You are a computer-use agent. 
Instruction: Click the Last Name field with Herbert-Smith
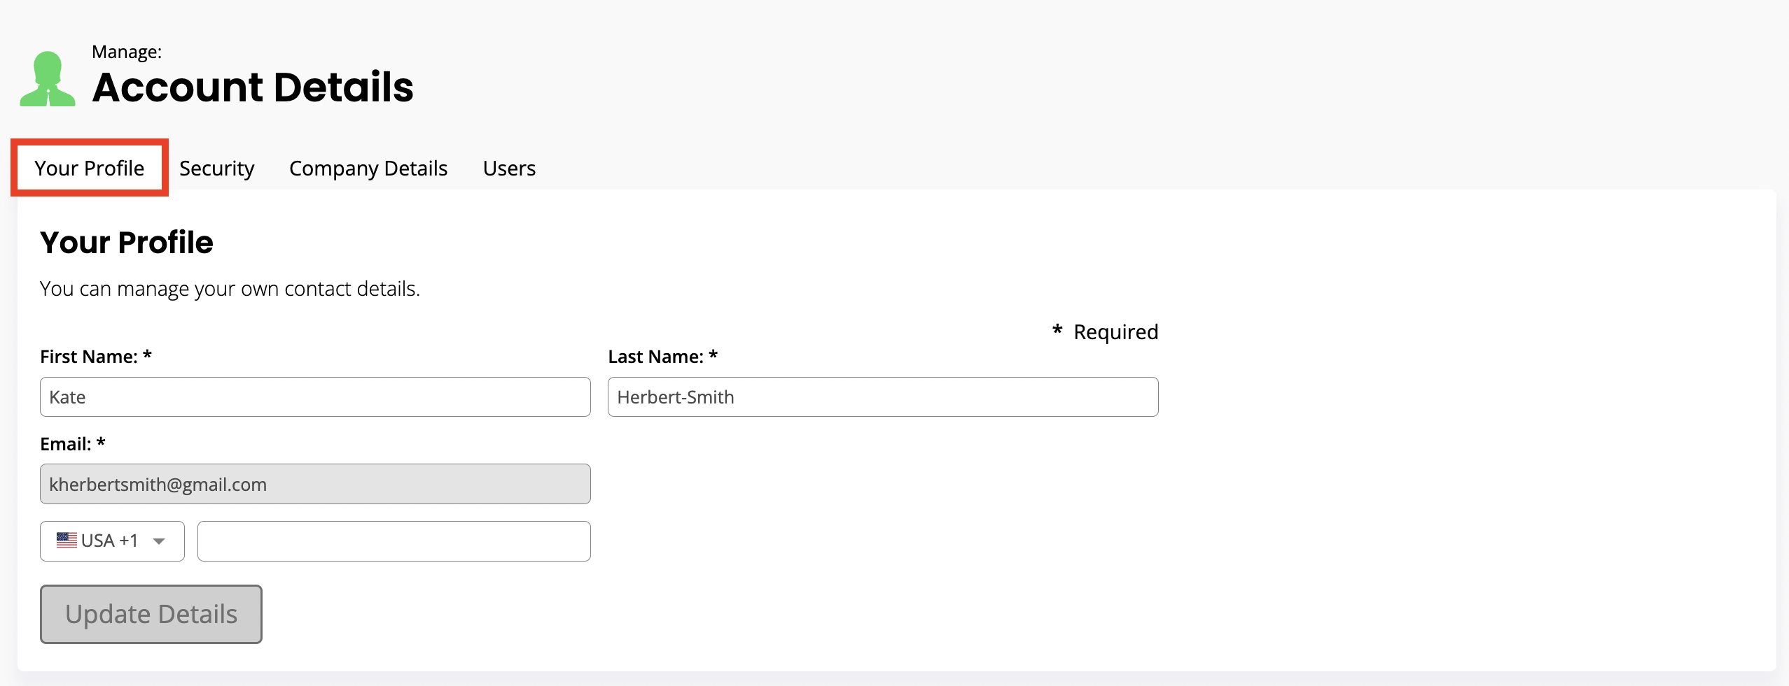[x=883, y=397]
